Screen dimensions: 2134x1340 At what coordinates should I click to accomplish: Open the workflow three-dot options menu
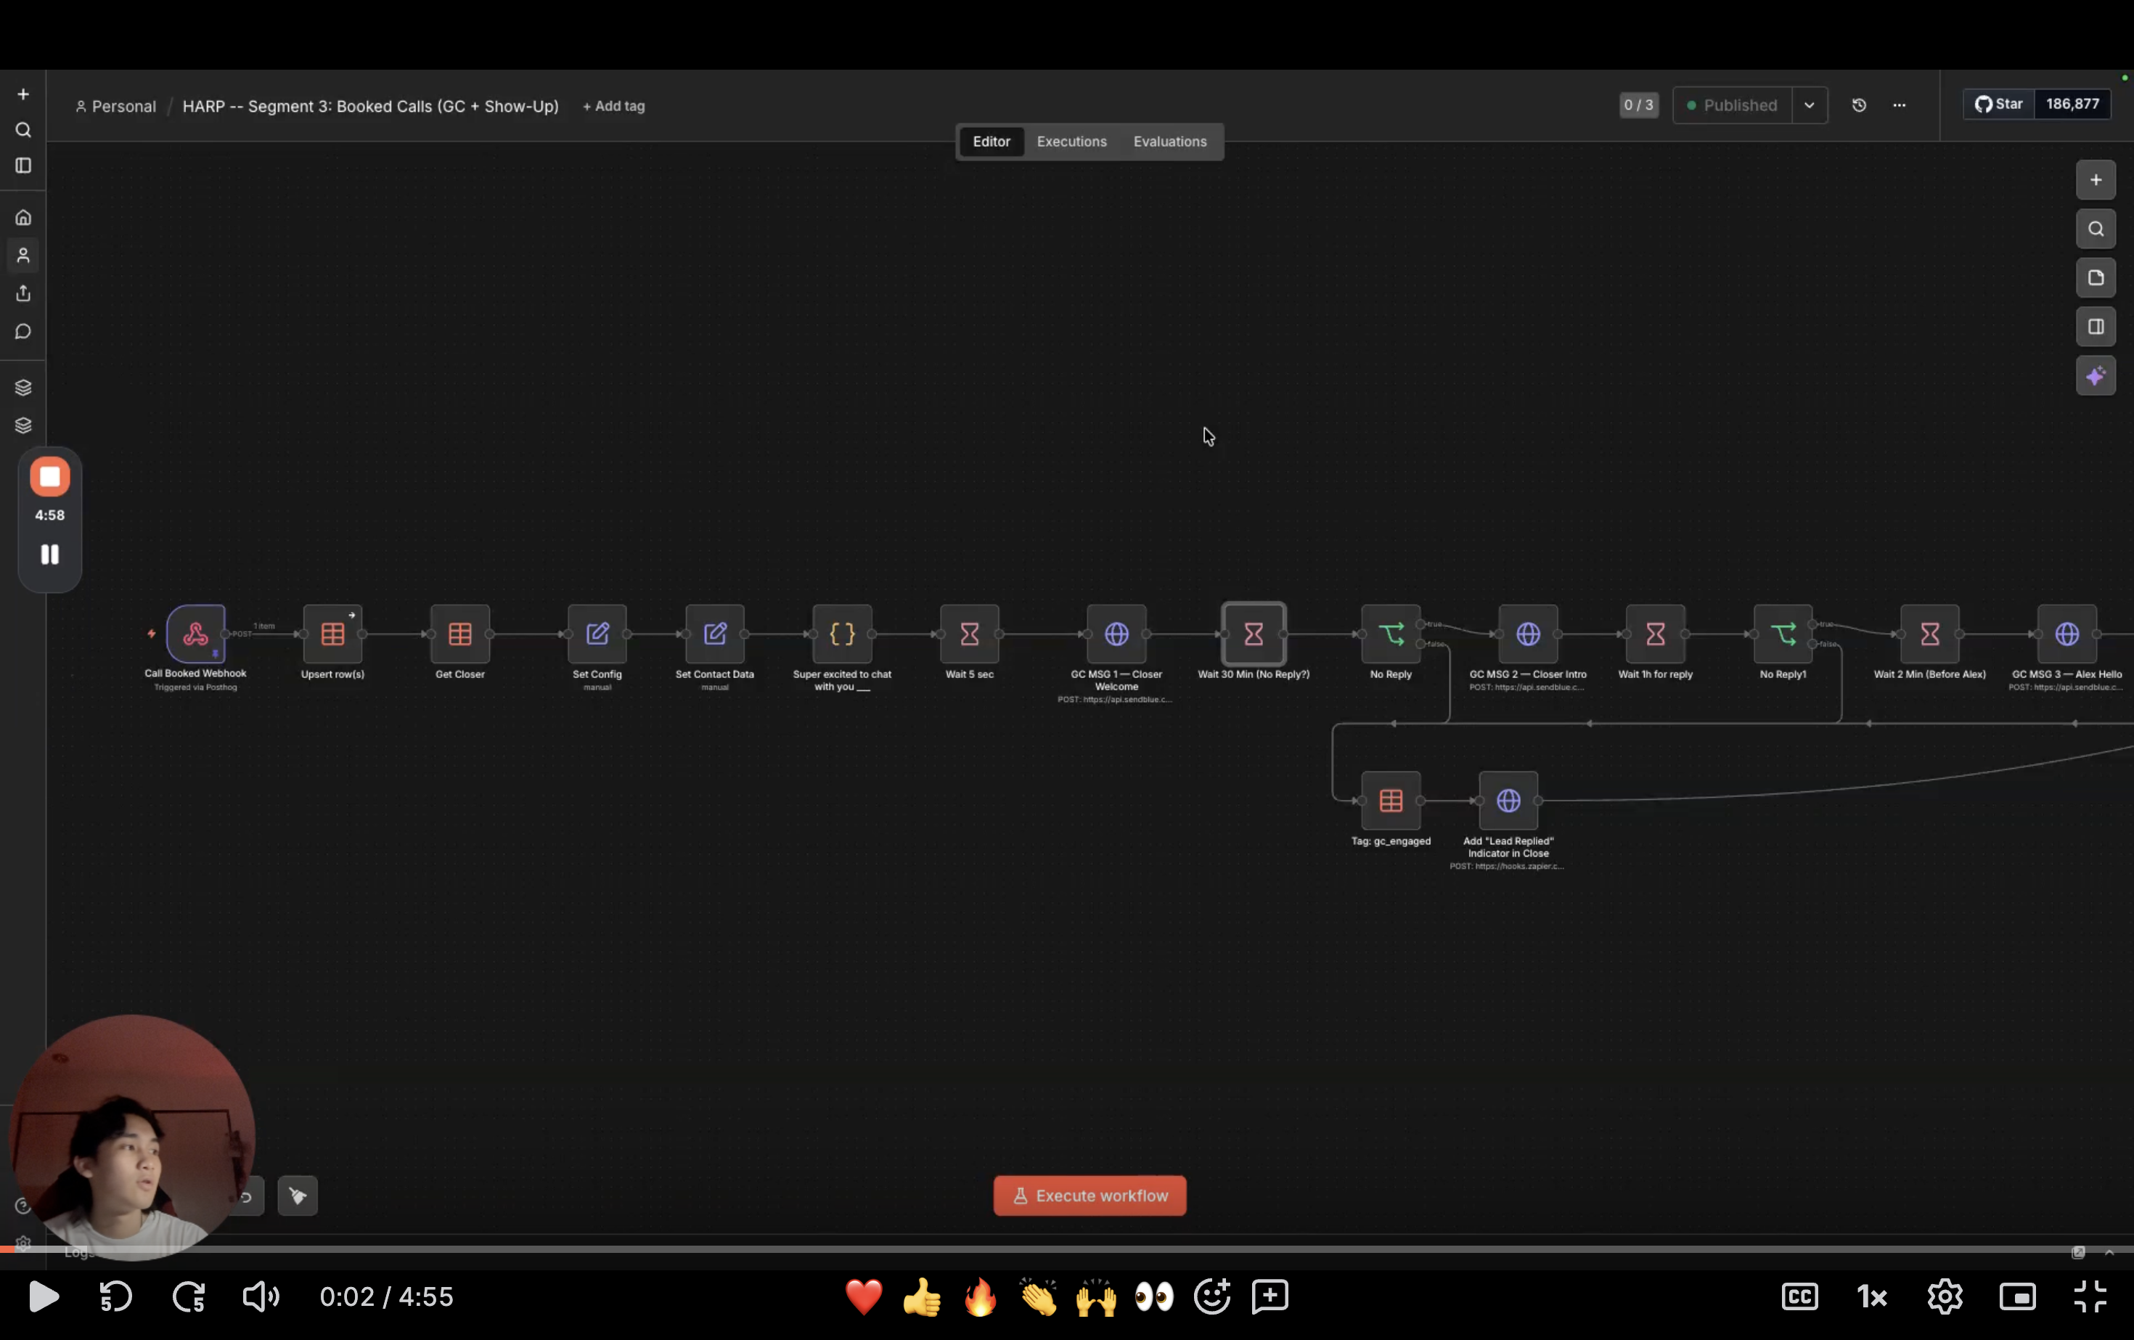[1899, 105]
